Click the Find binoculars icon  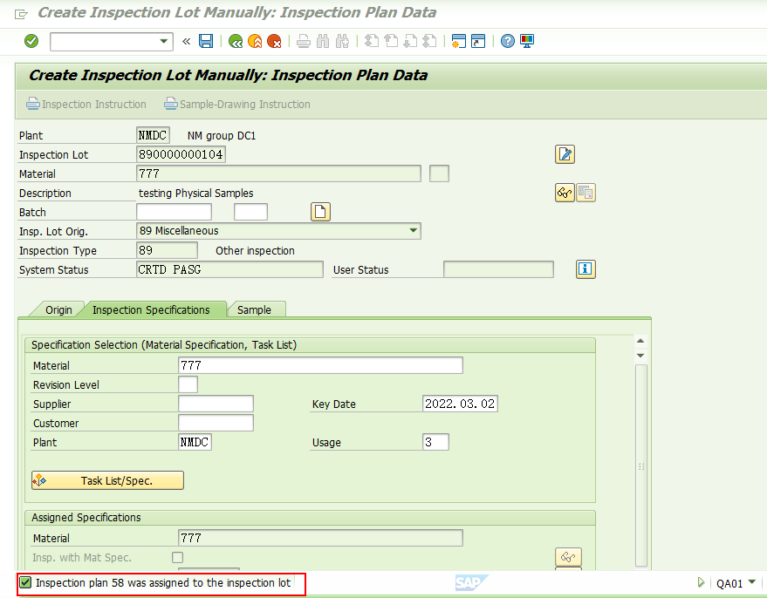pos(323,41)
